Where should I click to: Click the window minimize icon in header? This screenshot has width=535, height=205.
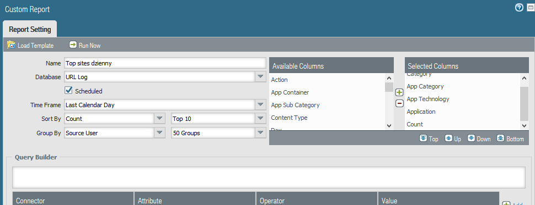(x=531, y=8)
